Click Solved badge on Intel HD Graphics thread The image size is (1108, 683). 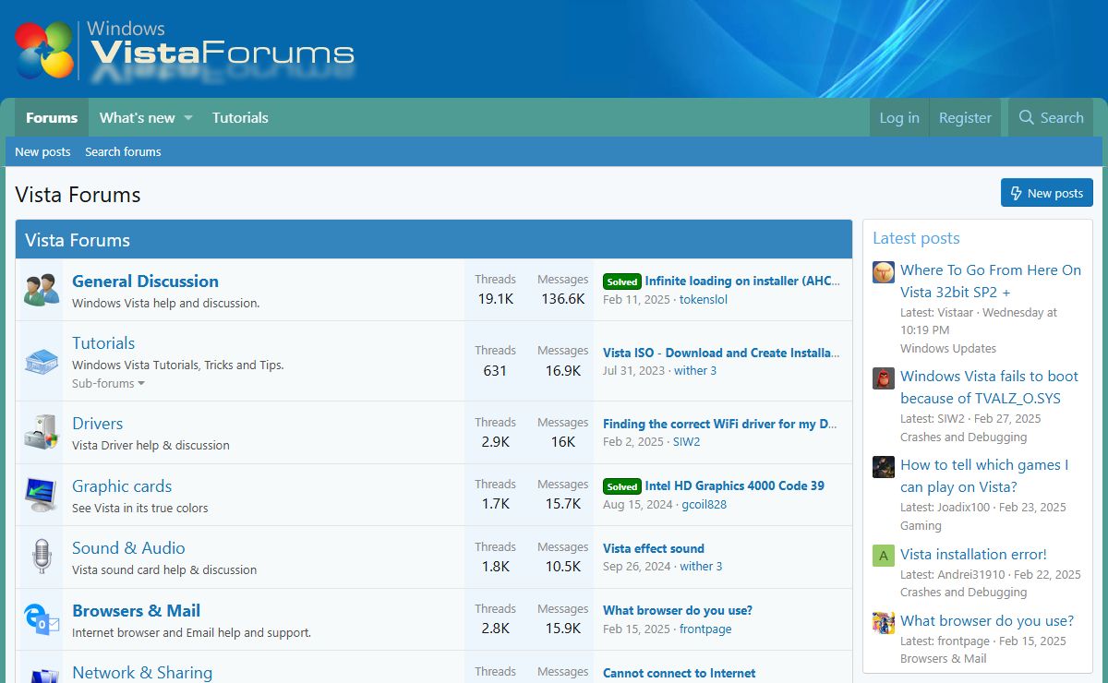pos(621,486)
